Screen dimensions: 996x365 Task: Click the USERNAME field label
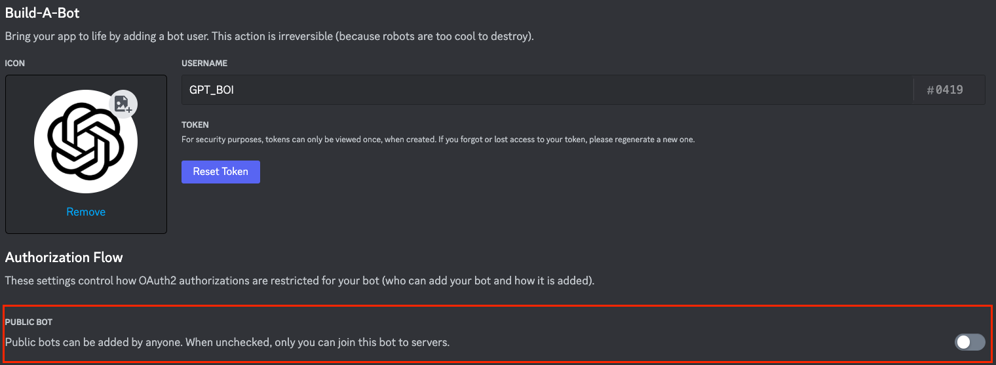point(204,64)
